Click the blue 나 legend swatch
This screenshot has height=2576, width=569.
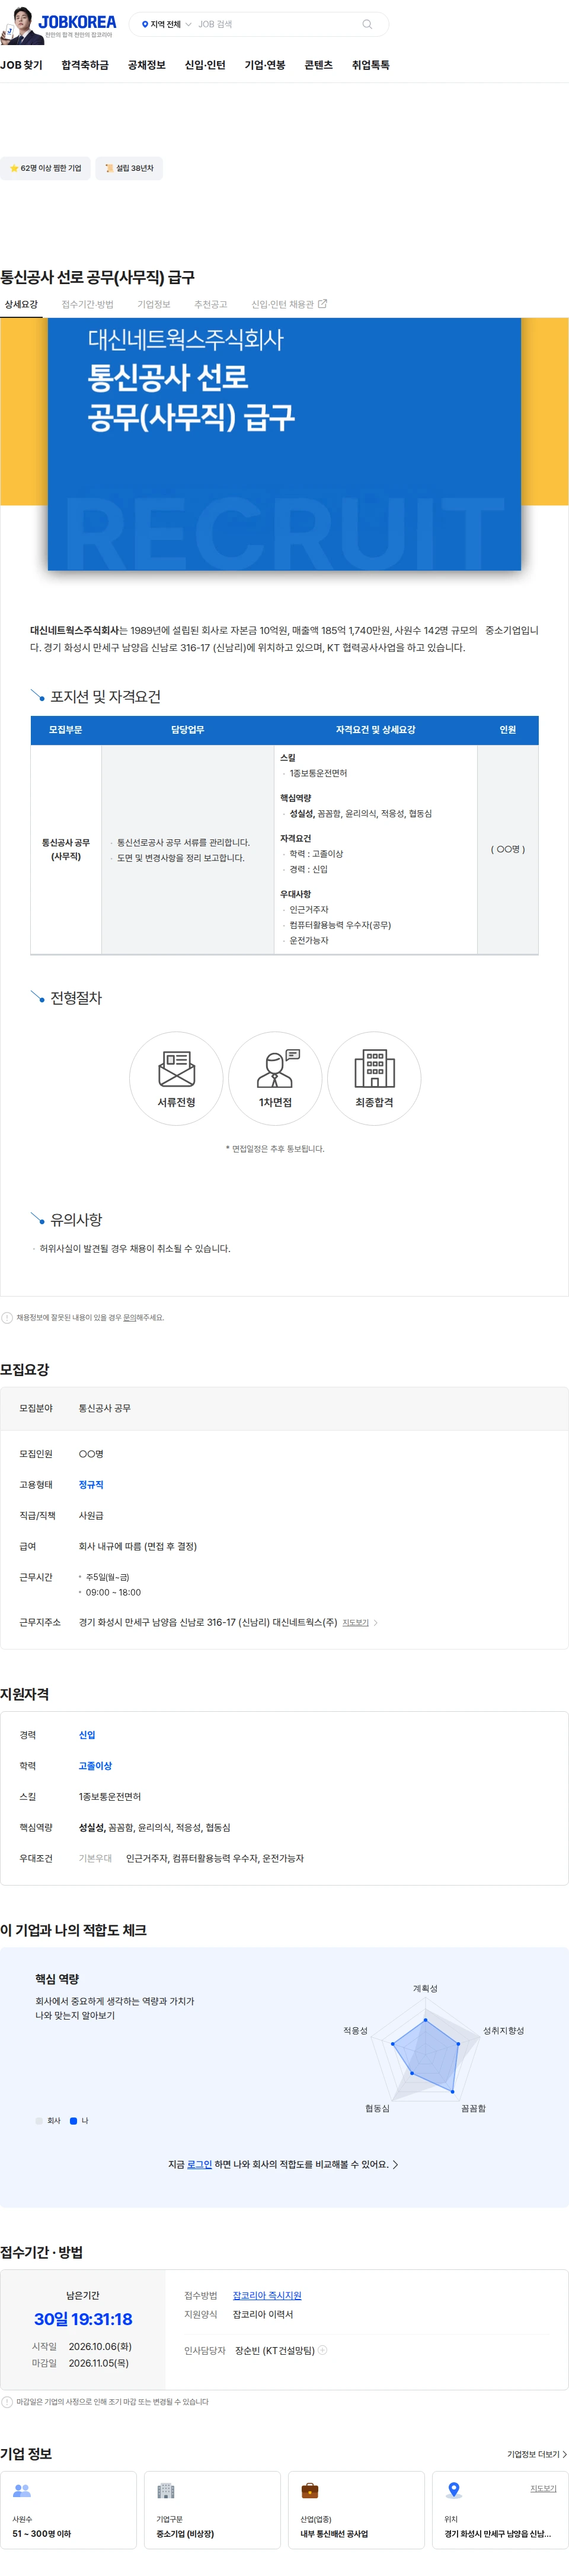(73, 2120)
